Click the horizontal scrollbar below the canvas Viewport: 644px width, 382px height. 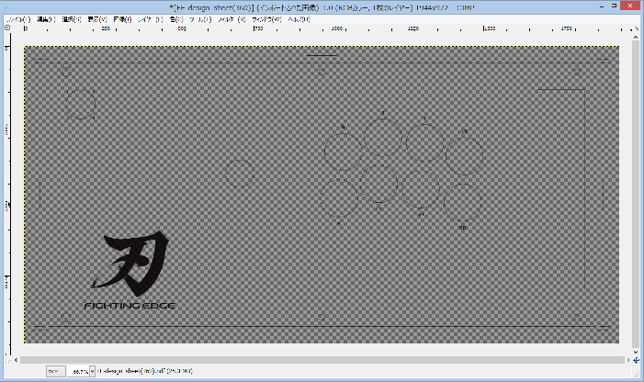[322, 358]
